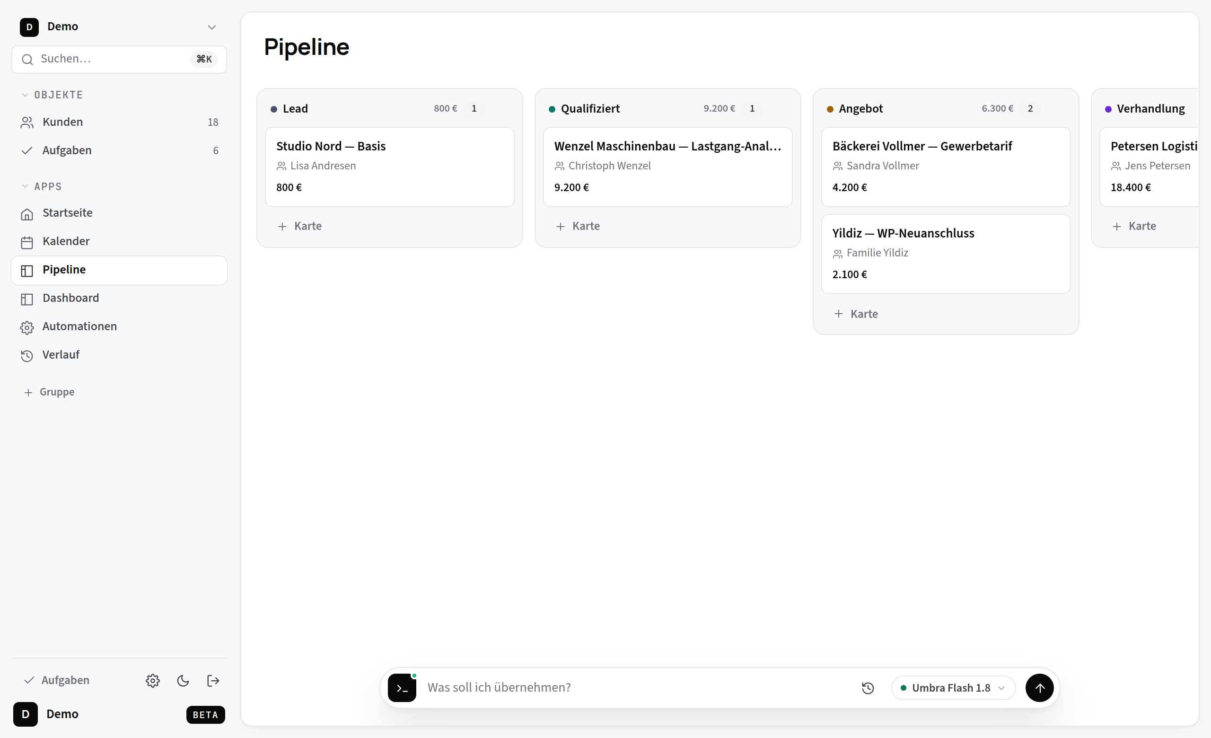Open the Petersen Logistik card

(x=1150, y=167)
